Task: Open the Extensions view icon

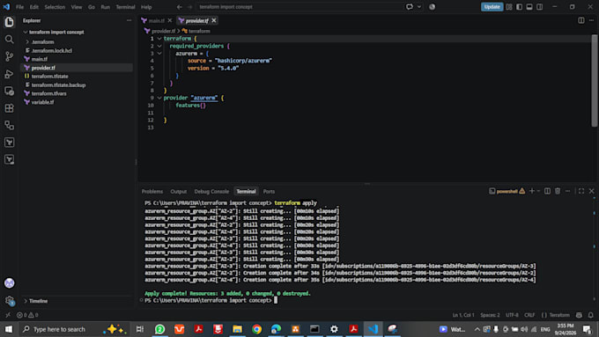Action: point(9,108)
